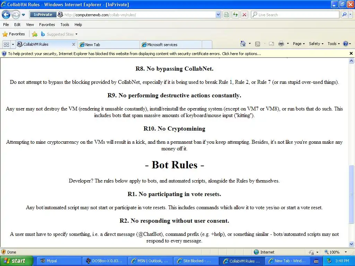Stop loading with the red X icon
Screen dimensions: 355x266
click(244, 15)
